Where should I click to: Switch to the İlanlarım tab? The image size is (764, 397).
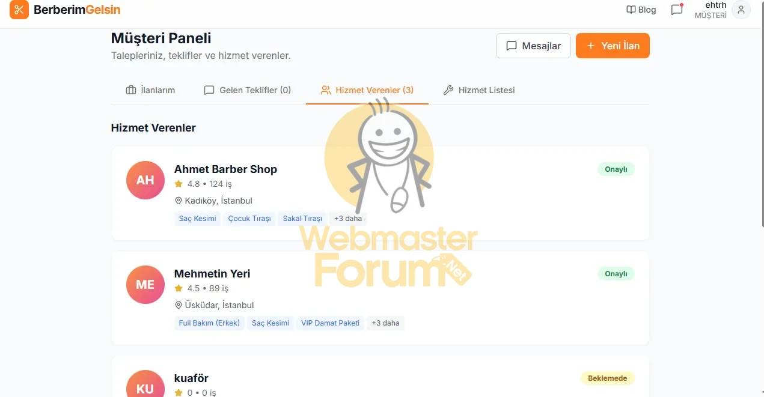pyautogui.click(x=150, y=90)
